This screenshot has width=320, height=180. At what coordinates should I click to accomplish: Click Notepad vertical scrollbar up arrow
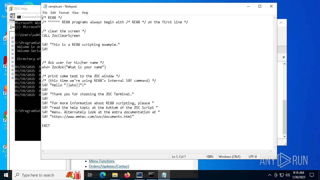coord(275,17)
